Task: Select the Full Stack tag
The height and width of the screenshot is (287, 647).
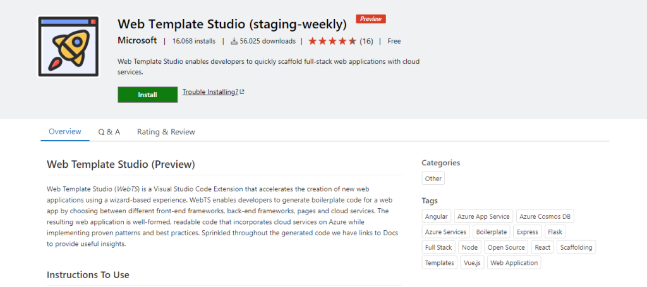Action: [438, 247]
